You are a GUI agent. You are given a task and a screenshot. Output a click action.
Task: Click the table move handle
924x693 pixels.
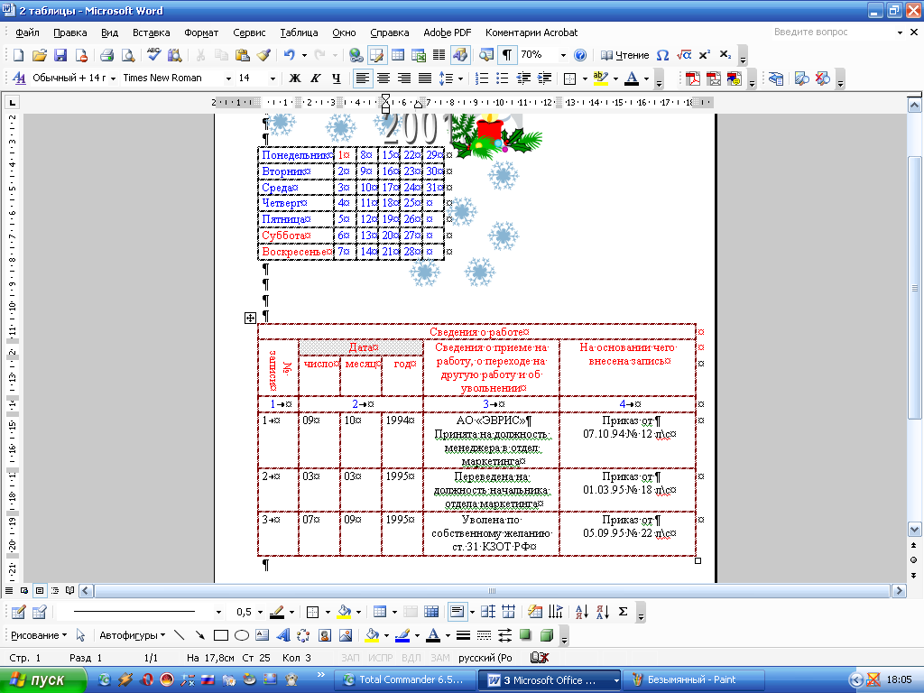tap(250, 319)
